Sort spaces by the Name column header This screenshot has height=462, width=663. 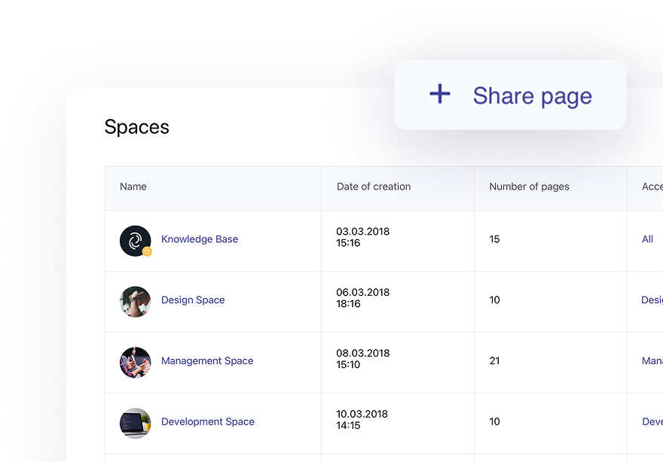pos(133,187)
